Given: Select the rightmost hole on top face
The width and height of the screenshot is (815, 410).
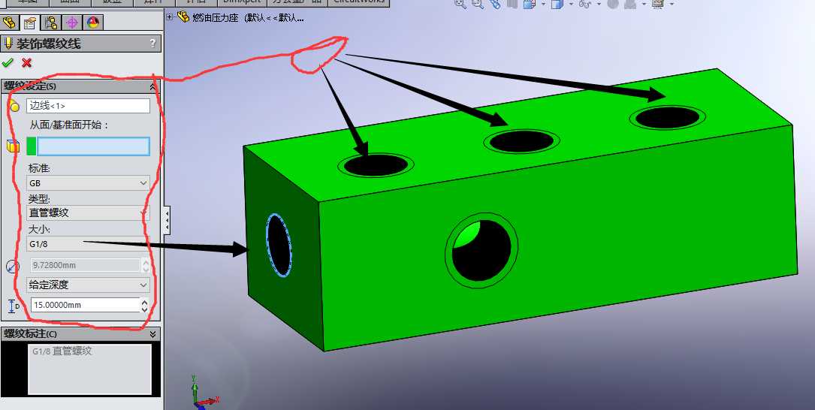Looking at the screenshot, I should point(667,118).
